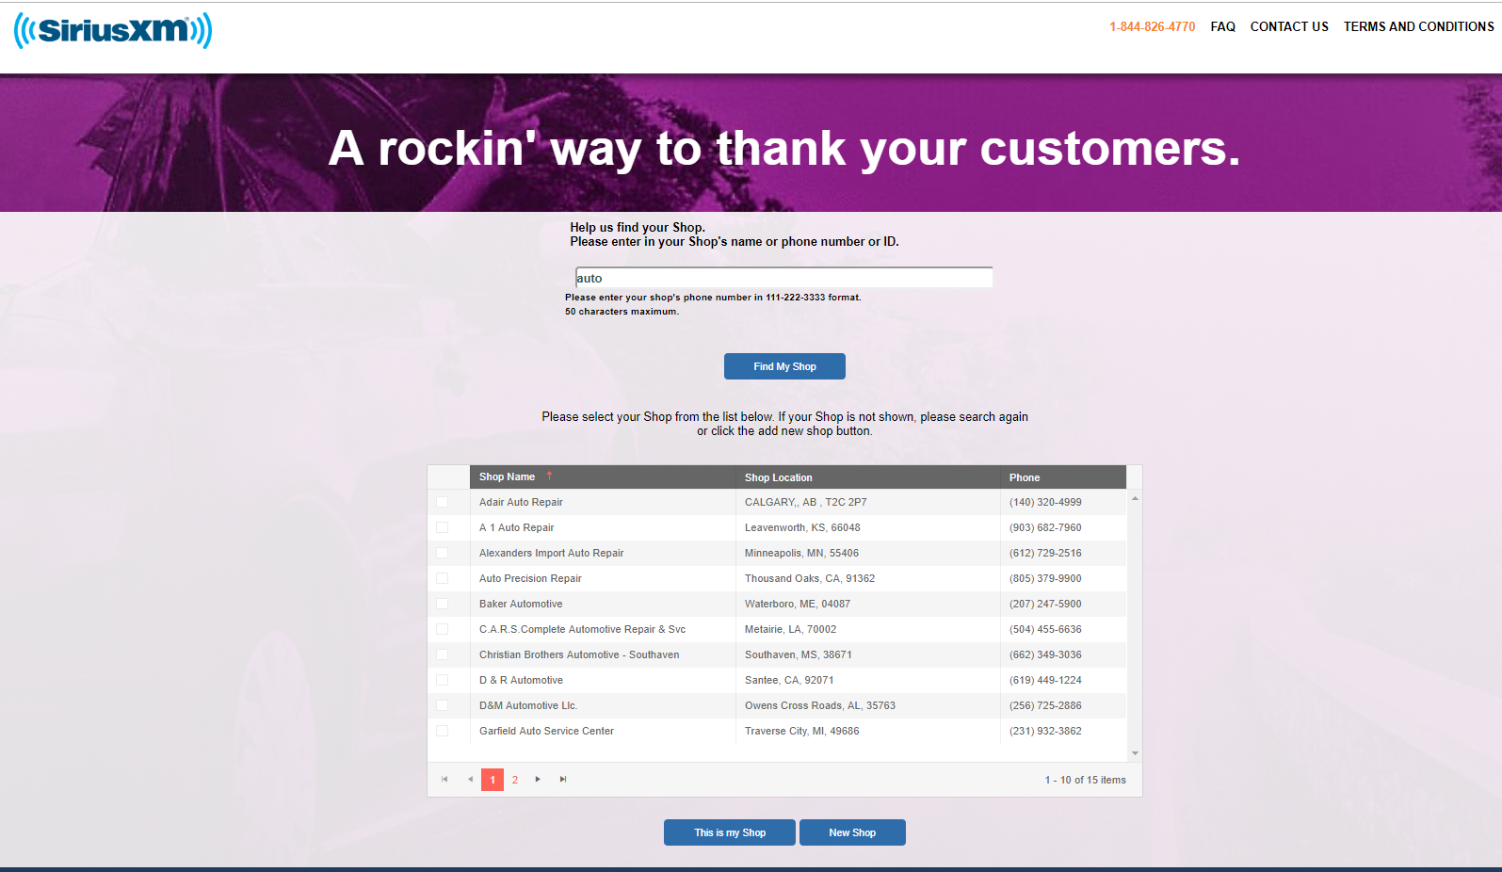Open Terms and Conditions link
1502x872 pixels.
(1418, 26)
